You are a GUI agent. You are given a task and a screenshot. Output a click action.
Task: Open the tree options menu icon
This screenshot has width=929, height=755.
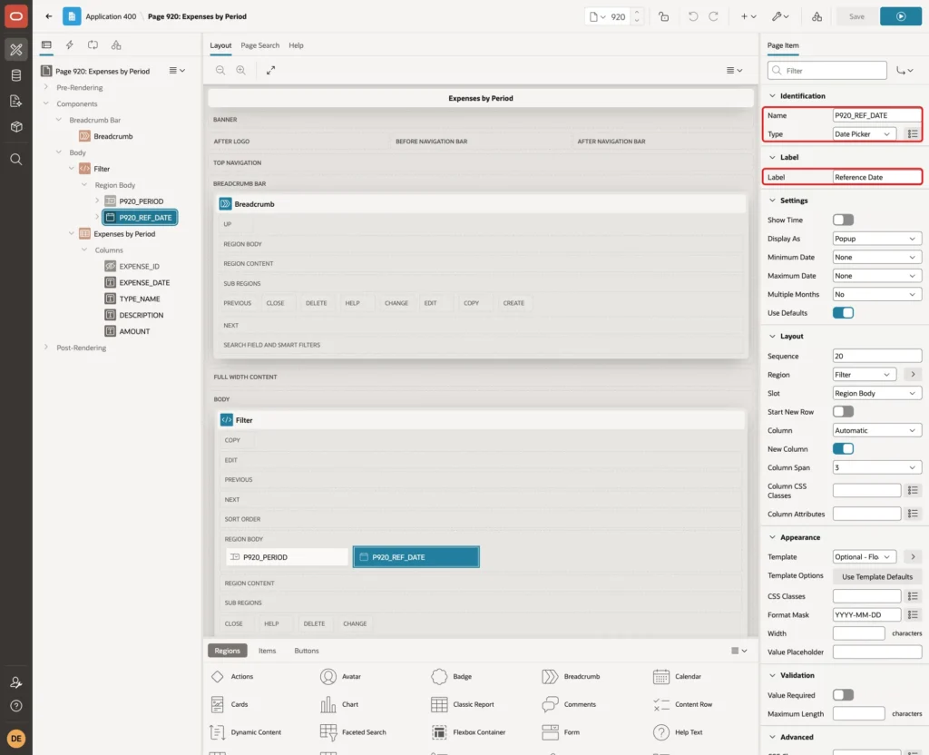177,71
